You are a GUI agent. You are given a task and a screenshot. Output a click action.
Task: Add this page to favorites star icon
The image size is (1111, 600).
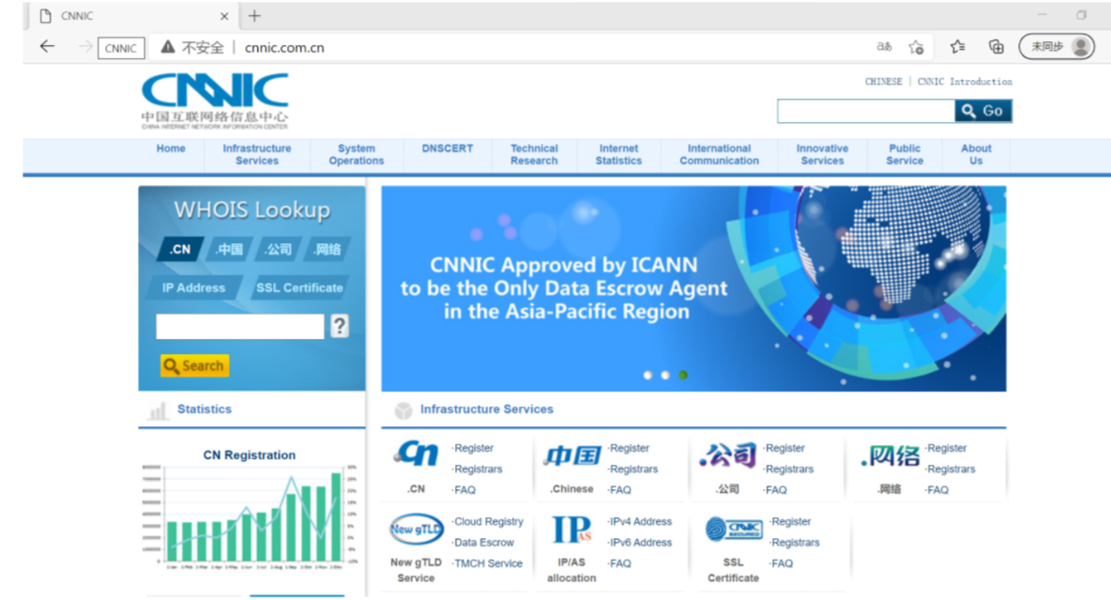tap(916, 48)
